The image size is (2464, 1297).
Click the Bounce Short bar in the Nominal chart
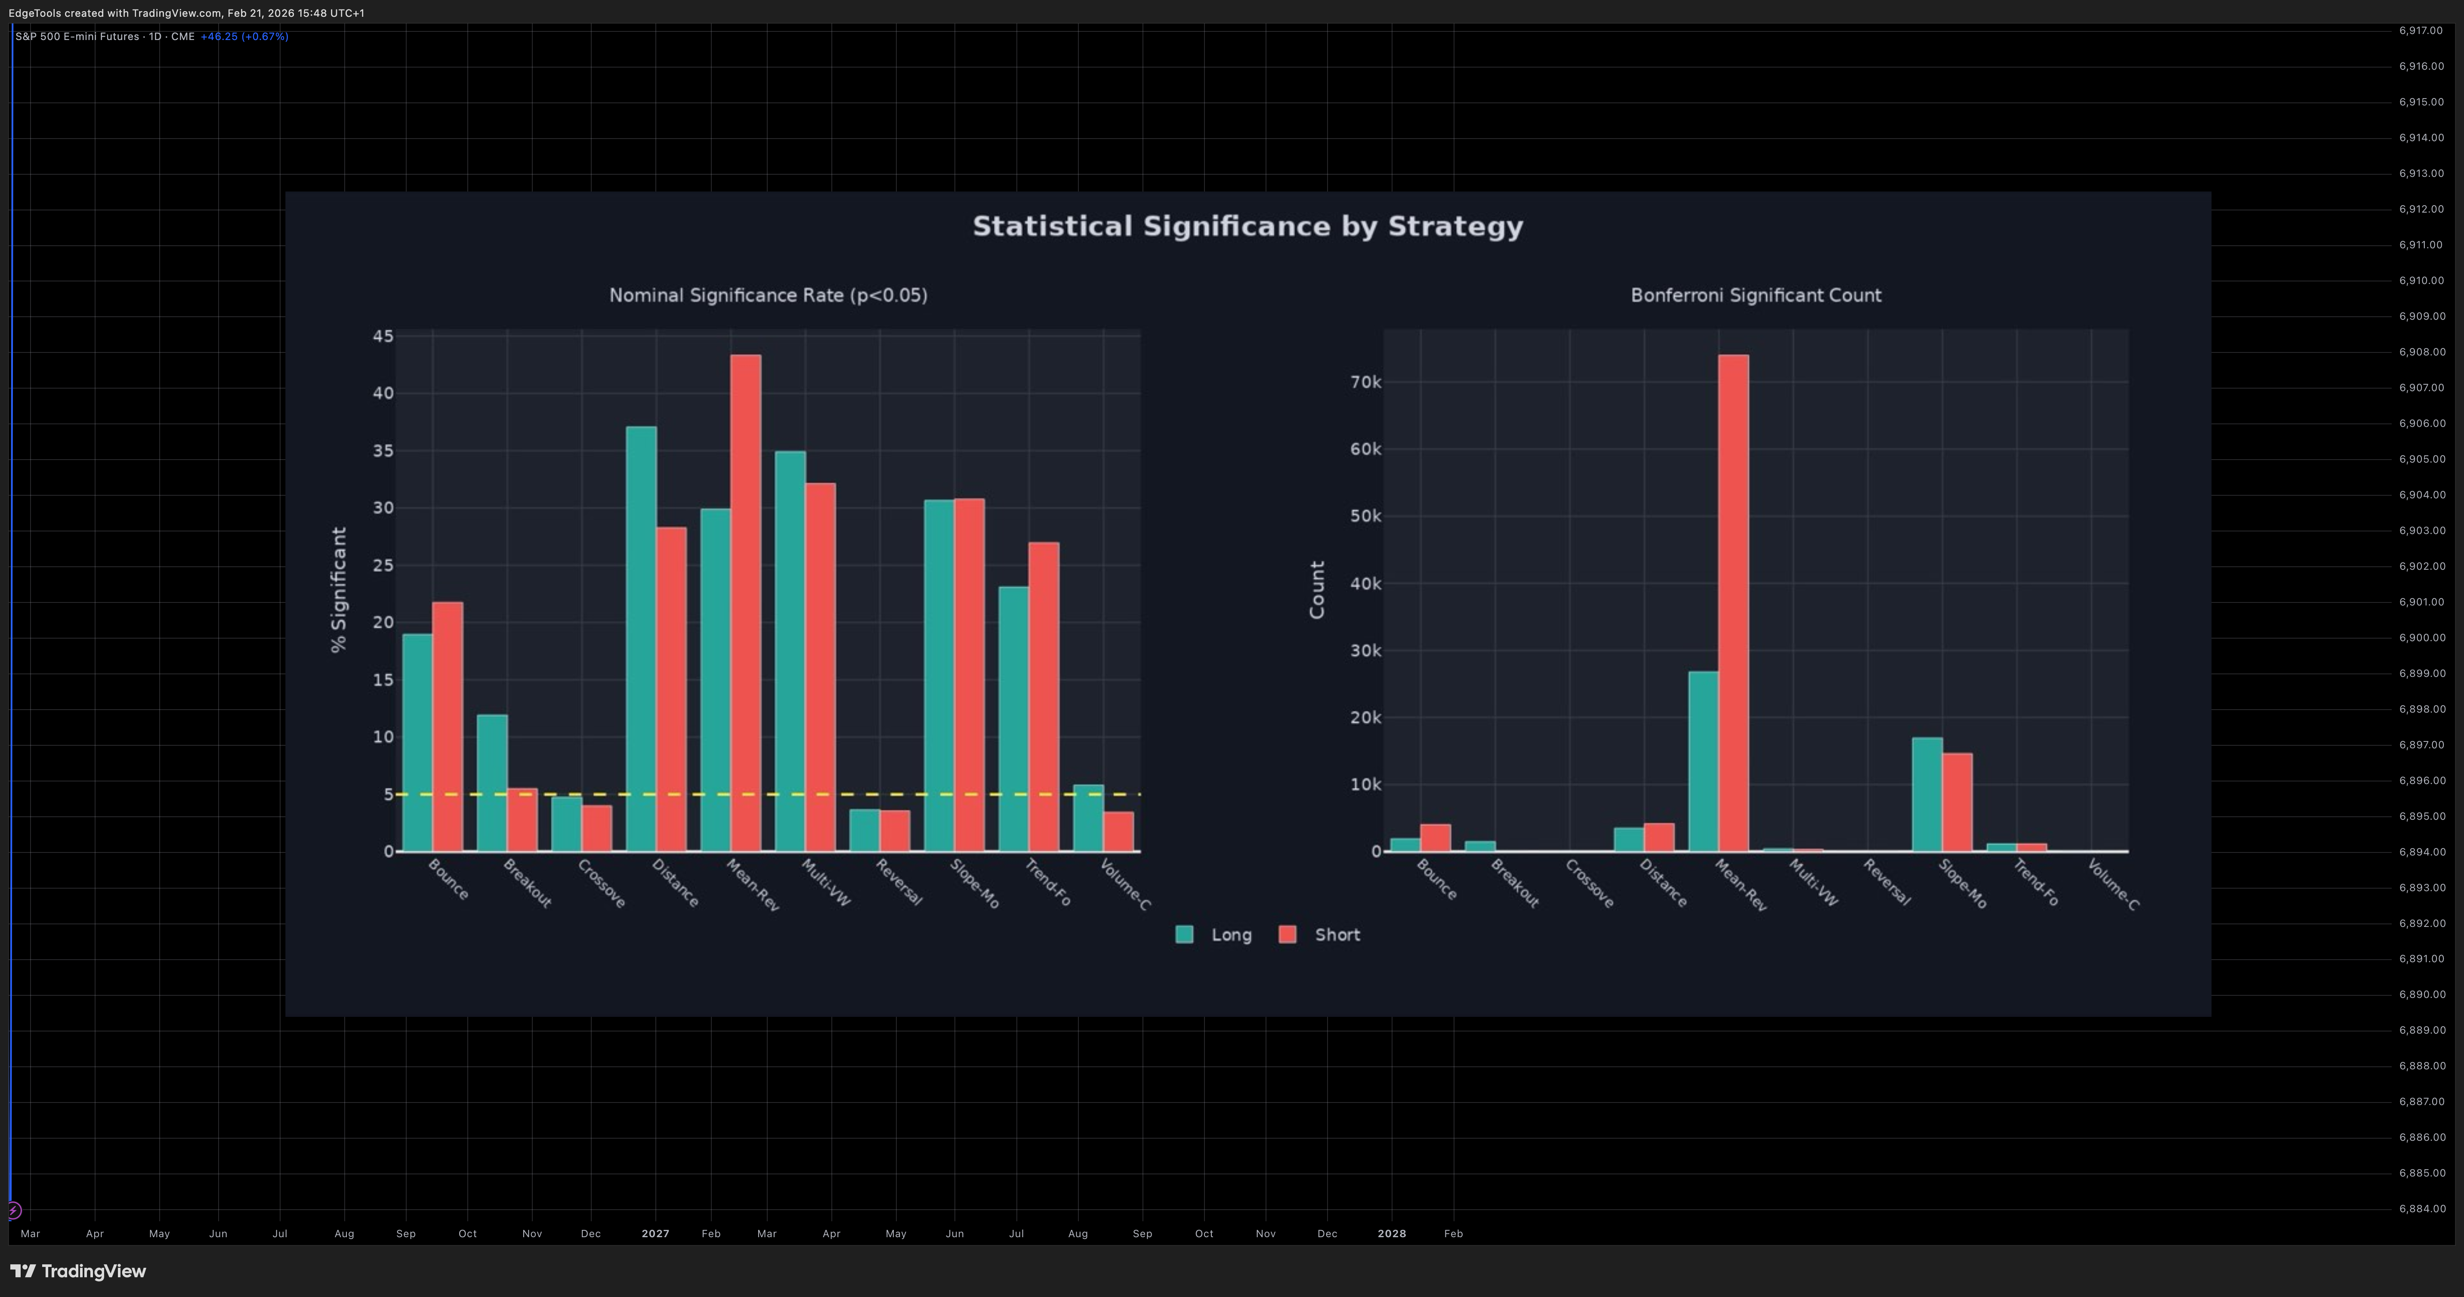point(448,726)
